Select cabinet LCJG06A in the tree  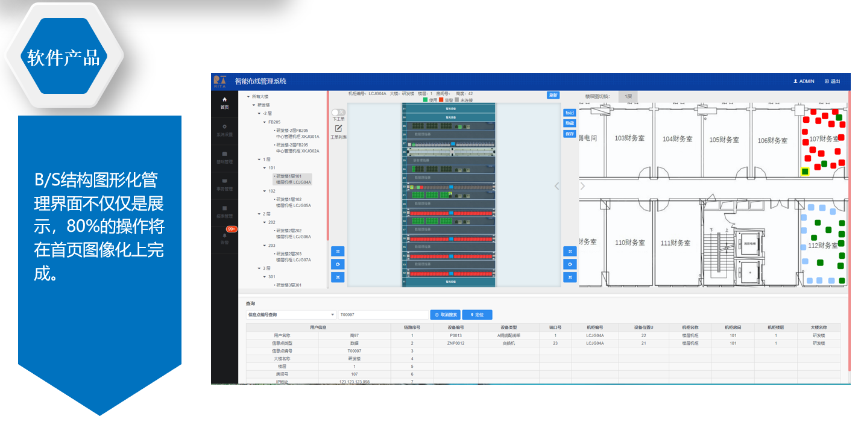coord(292,234)
